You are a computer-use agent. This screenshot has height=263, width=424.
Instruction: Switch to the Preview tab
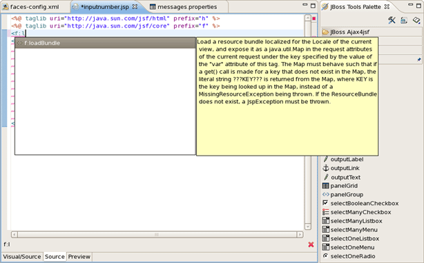coord(79,257)
